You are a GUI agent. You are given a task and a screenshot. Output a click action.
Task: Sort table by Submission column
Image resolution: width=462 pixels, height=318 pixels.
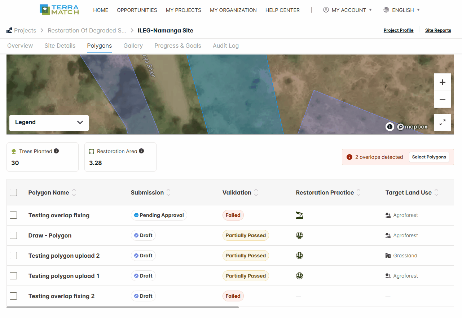click(168, 192)
